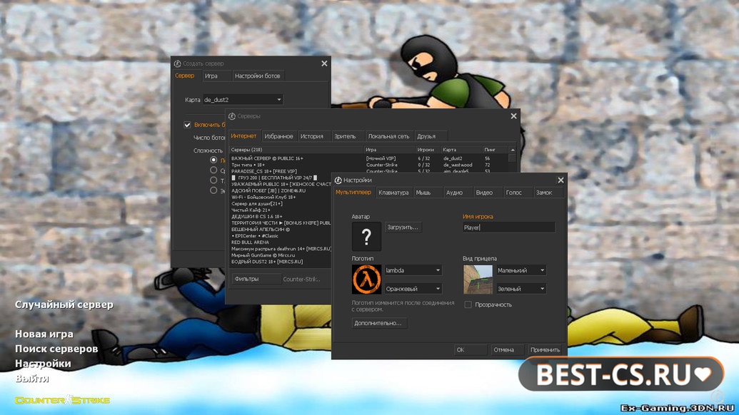Click the Создать сервер window title icon
Image resolution: width=739 pixels, height=415 pixels.
click(x=177, y=63)
